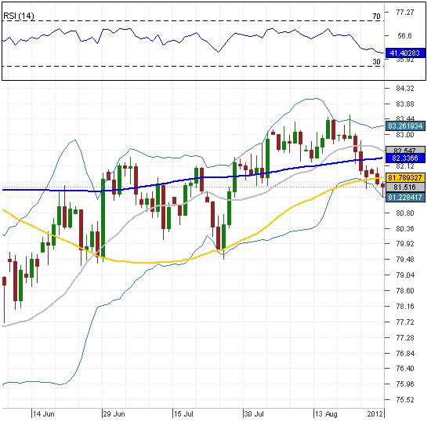Select the blue moving average tag 82.3366
431x422 pixels.
pos(405,158)
